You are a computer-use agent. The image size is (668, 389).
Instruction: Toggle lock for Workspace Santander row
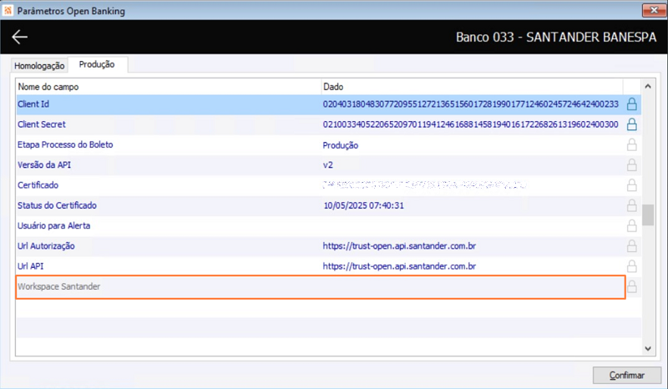coord(632,286)
